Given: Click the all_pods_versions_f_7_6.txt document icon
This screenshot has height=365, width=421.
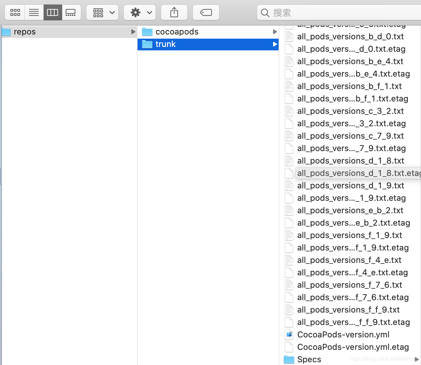Looking at the screenshot, I should click(289, 285).
